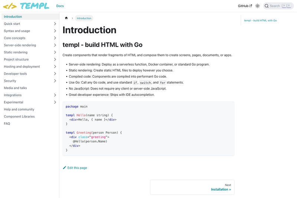This screenshot has width=297, height=198.
Task: Expand the Static rendering chevron
Action: point(55,52)
